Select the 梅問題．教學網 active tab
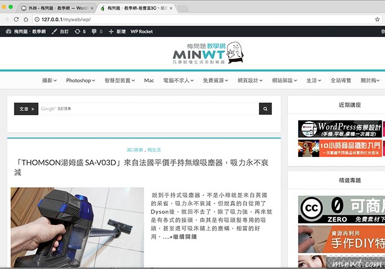 [x=136, y=8]
